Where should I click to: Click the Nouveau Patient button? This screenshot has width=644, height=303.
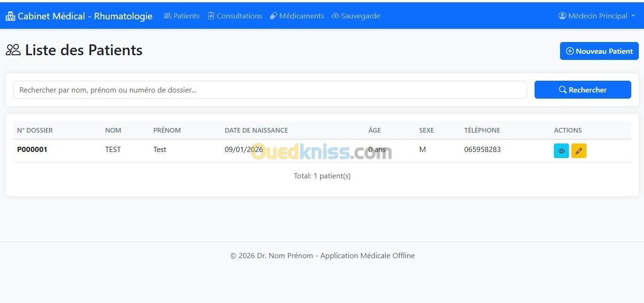(x=599, y=51)
